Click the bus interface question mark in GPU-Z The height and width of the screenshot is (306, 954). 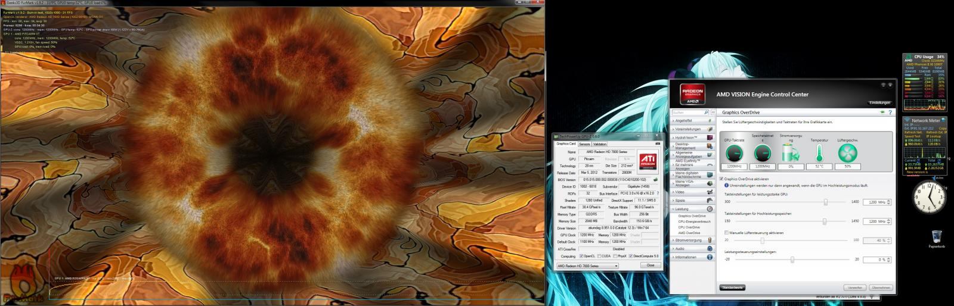pos(658,193)
